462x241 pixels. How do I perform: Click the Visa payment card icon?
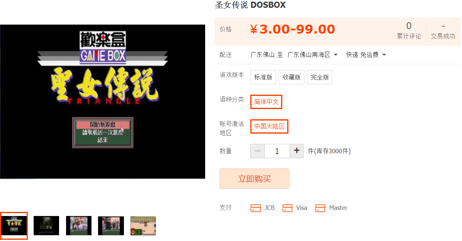point(287,208)
